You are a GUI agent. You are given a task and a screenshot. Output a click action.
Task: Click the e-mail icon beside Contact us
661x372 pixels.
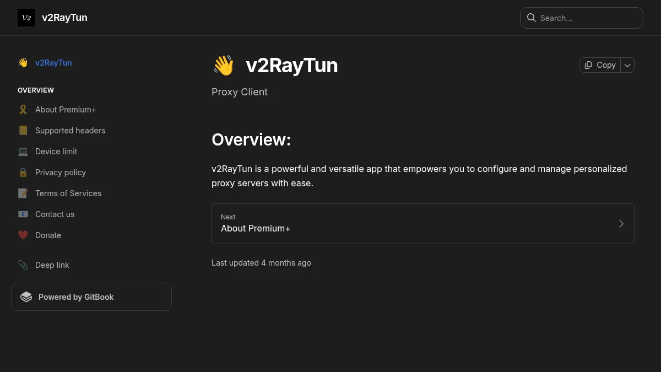click(23, 214)
